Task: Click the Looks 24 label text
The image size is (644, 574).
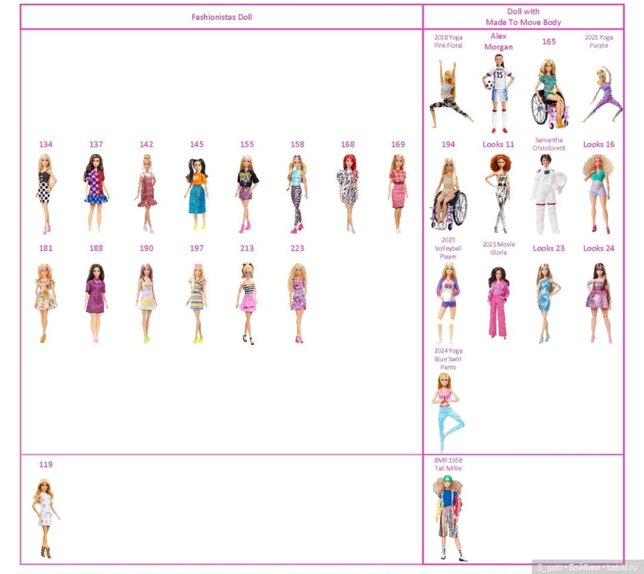Action: tap(599, 248)
